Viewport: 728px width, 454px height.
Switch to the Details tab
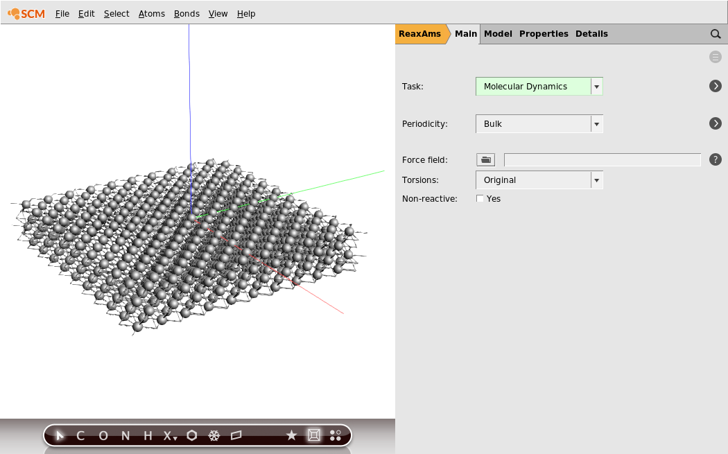tap(591, 34)
